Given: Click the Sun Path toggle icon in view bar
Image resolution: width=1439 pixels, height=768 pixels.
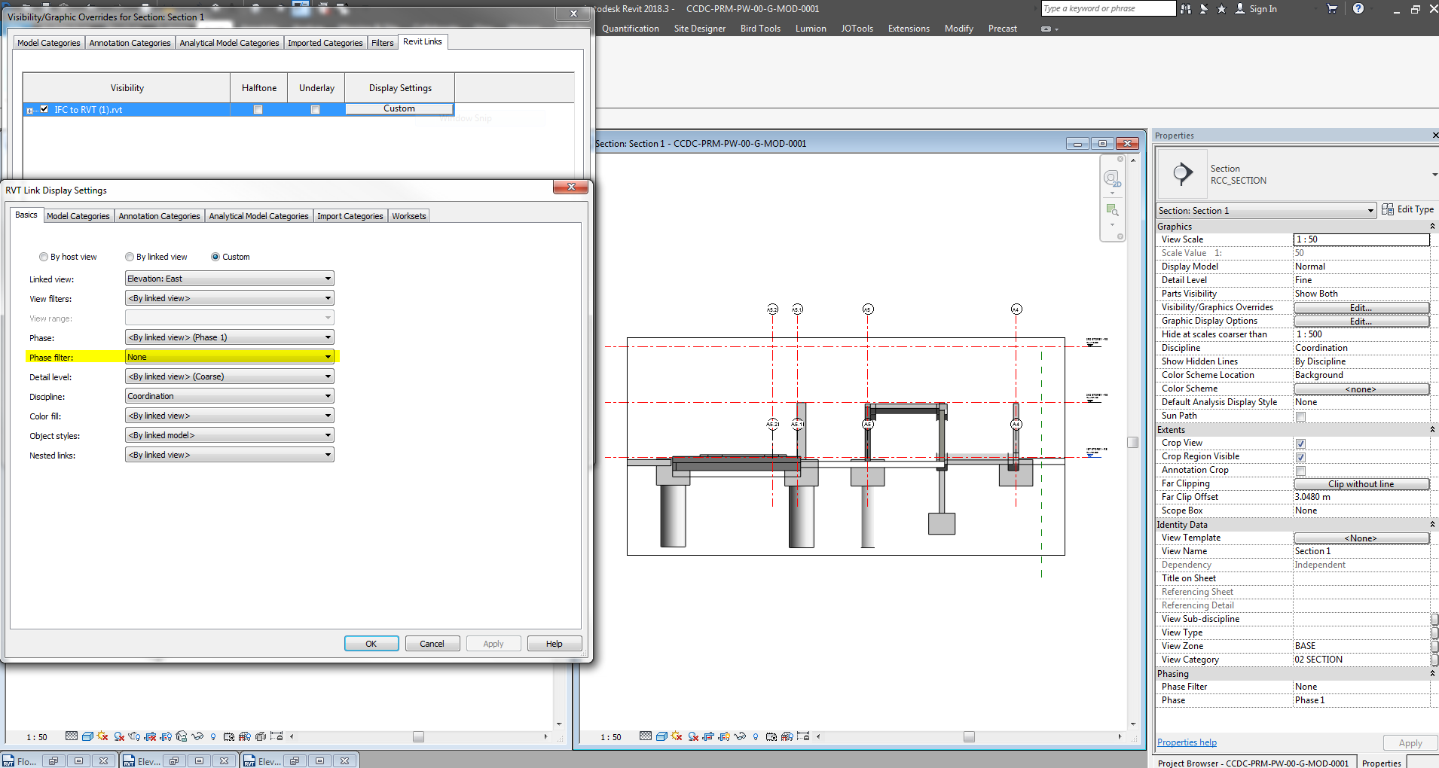Looking at the screenshot, I should click(677, 736).
